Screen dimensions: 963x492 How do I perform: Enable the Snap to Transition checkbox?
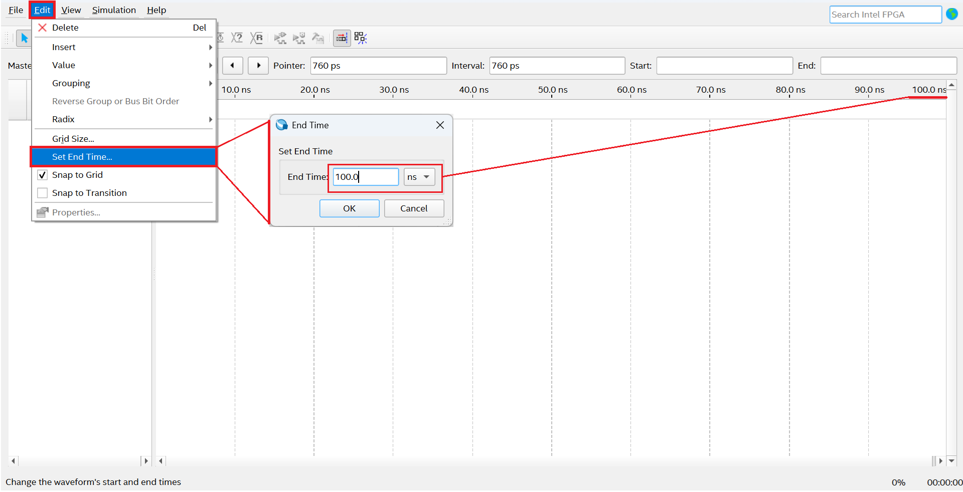pos(43,193)
